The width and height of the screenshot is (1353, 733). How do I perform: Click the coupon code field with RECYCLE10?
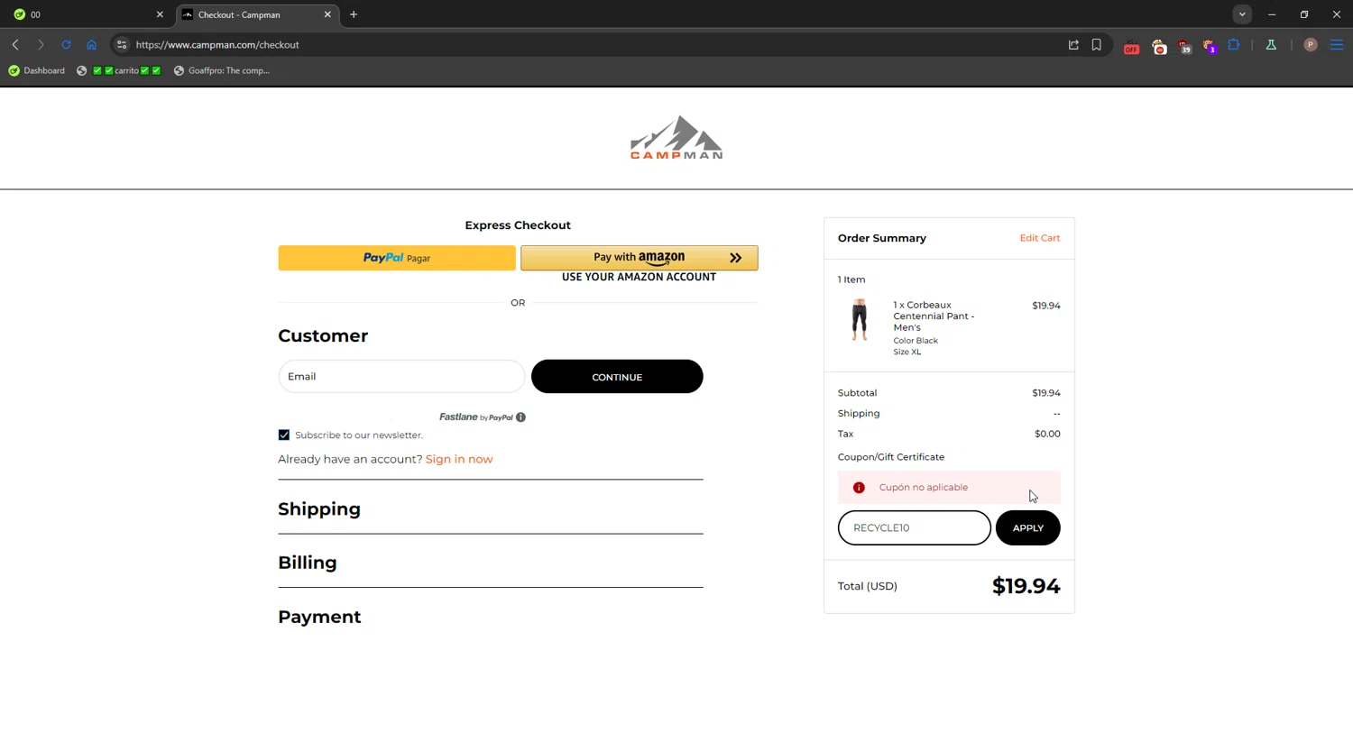915,528
